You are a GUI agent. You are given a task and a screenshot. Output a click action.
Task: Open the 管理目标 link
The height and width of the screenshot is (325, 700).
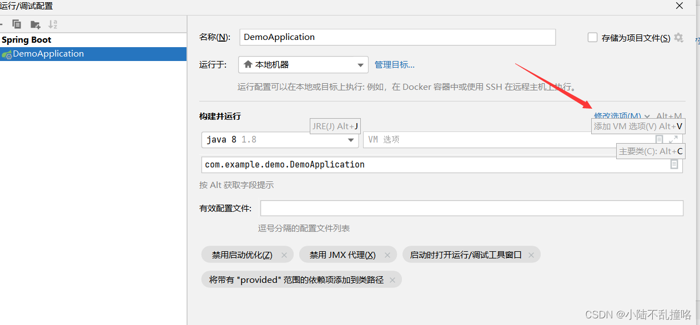coord(394,64)
